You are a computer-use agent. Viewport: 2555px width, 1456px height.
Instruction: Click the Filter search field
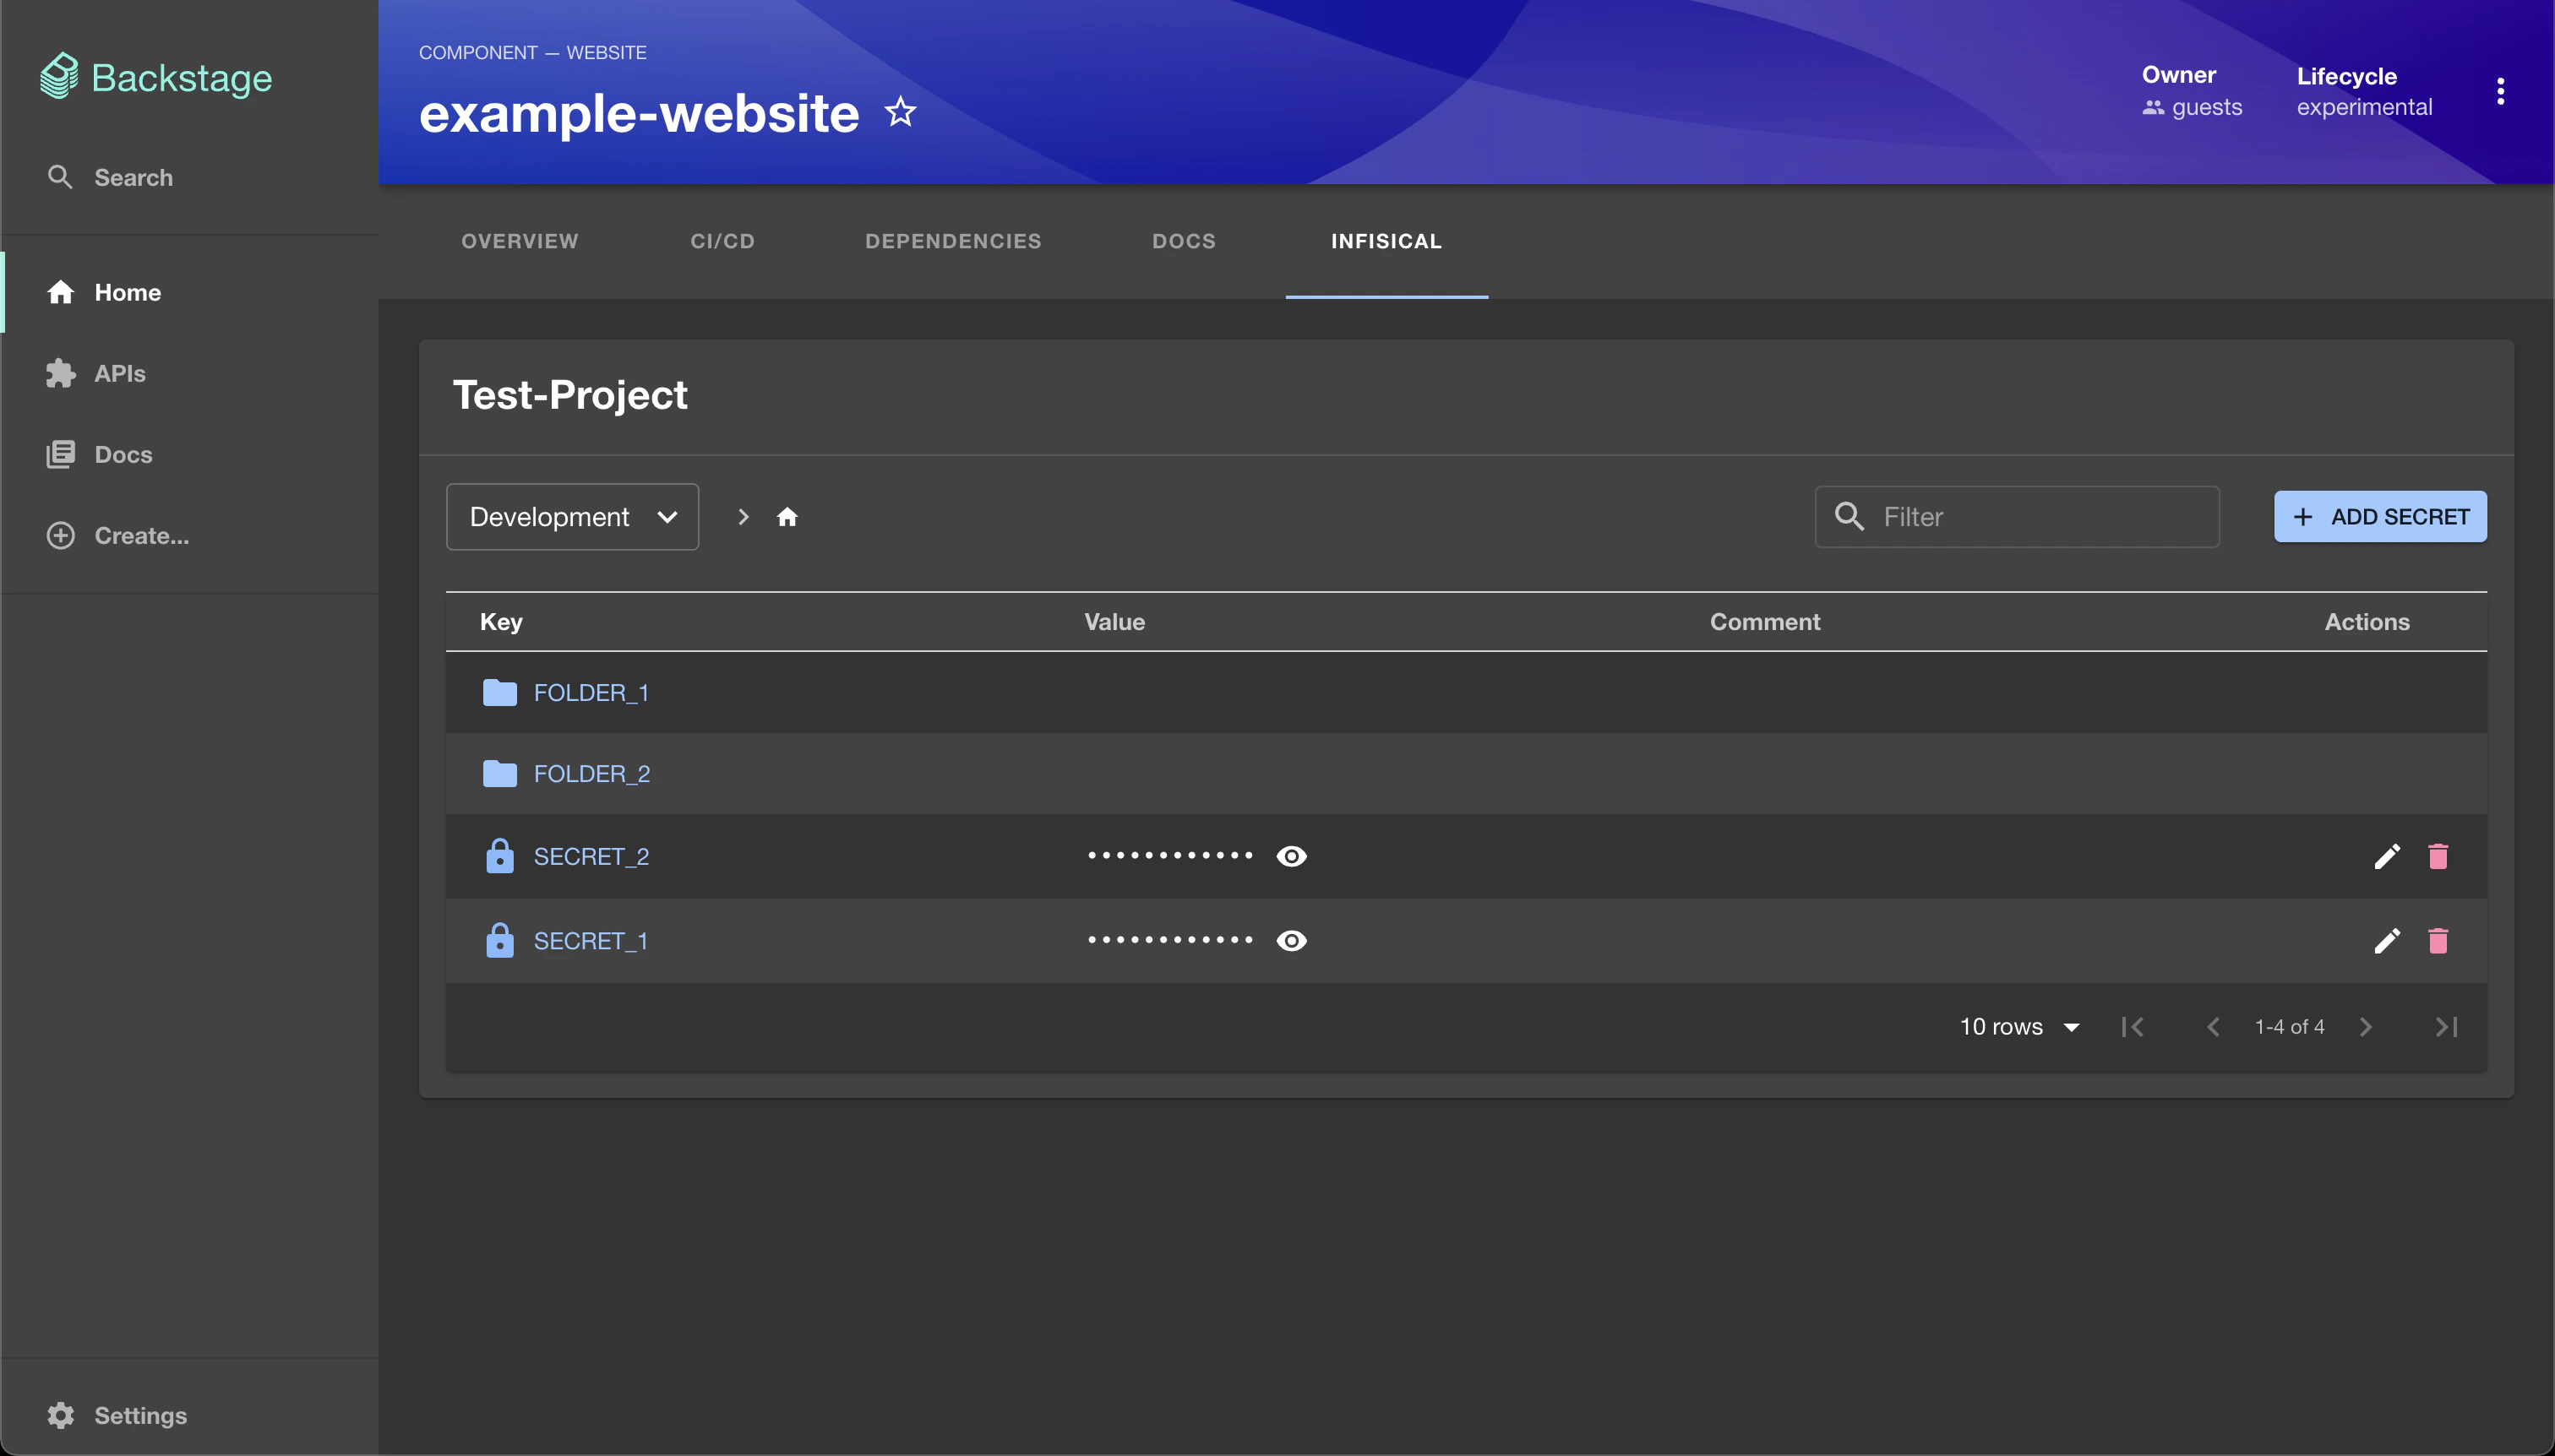pyautogui.click(x=2017, y=517)
